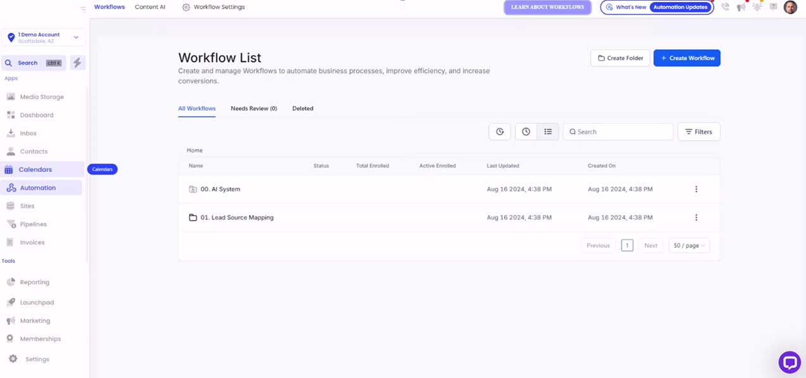Open the 50 / page dropdown
The height and width of the screenshot is (378, 806).
click(x=689, y=245)
